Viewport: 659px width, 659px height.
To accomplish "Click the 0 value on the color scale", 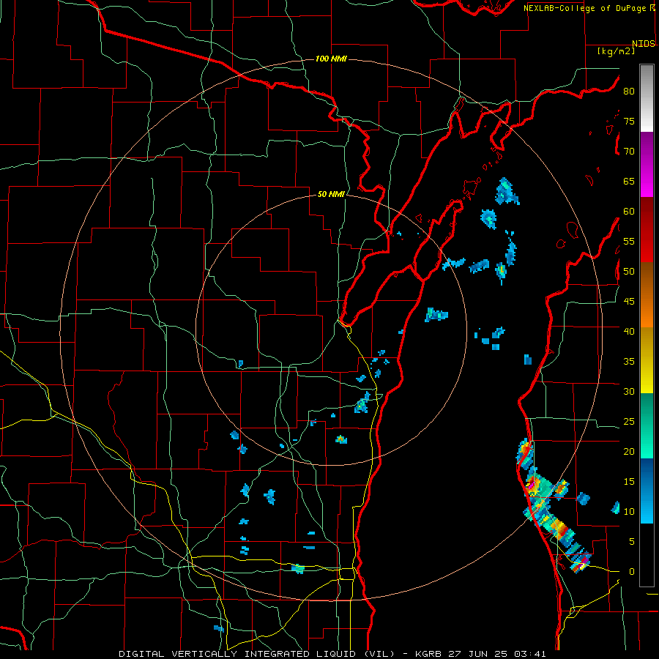I will (632, 572).
